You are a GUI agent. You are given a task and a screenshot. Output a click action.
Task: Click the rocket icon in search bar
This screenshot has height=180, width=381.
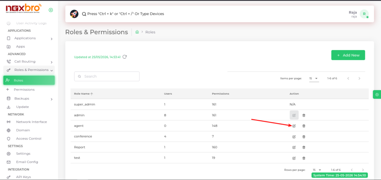click(x=74, y=14)
